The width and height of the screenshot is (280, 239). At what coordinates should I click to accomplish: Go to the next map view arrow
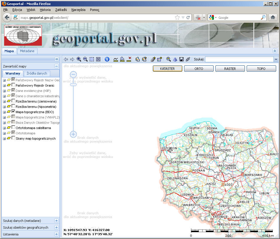pyautogui.click(x=72, y=60)
